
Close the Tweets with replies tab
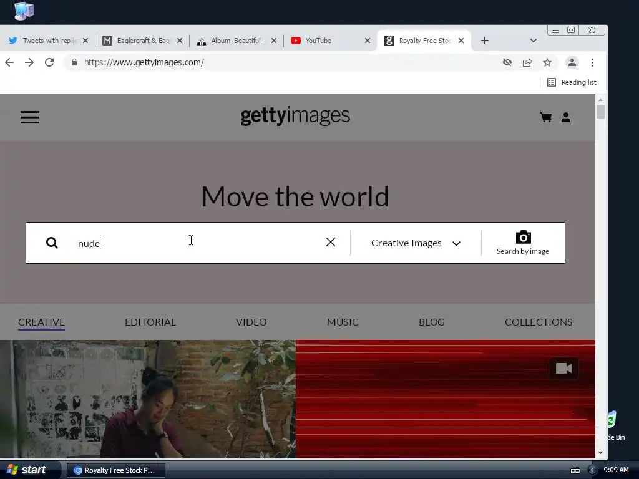(x=85, y=41)
